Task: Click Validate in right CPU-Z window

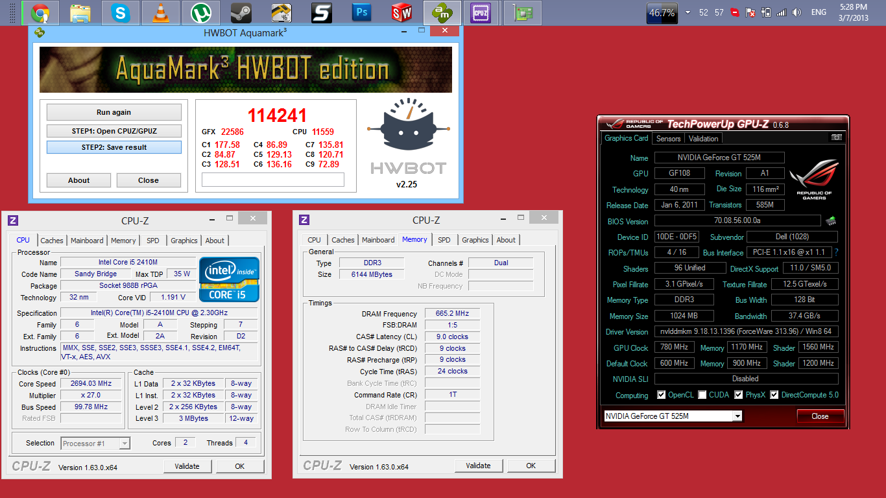Action: tap(478, 466)
